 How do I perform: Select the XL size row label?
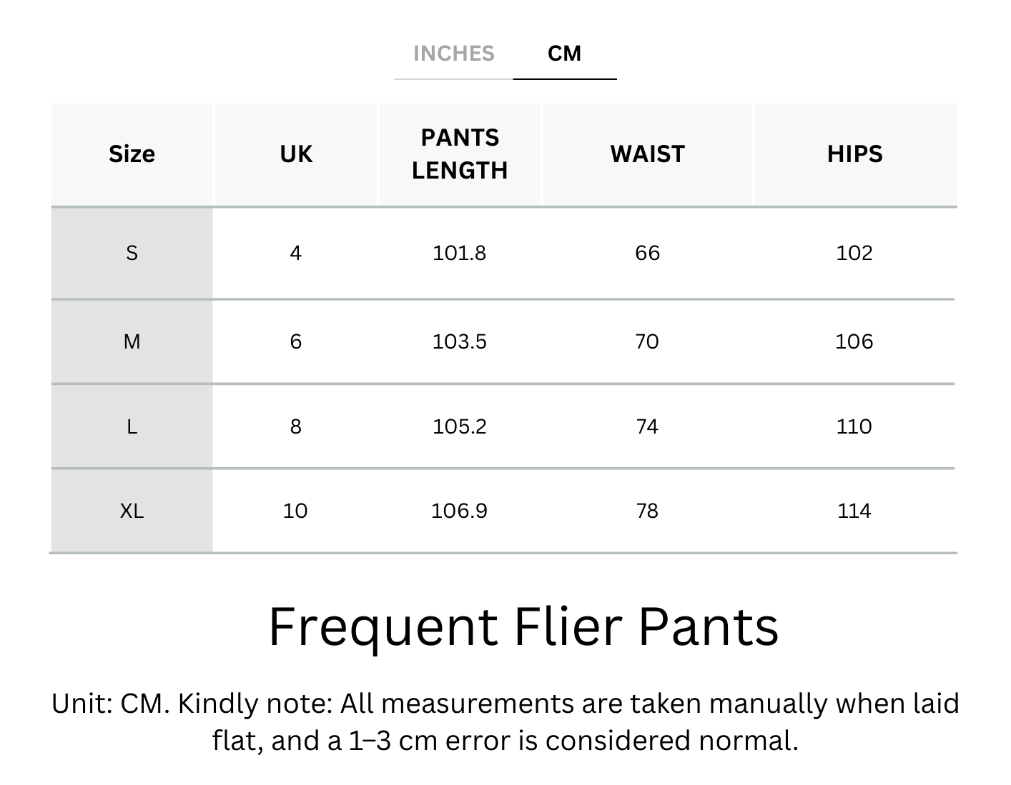132,511
